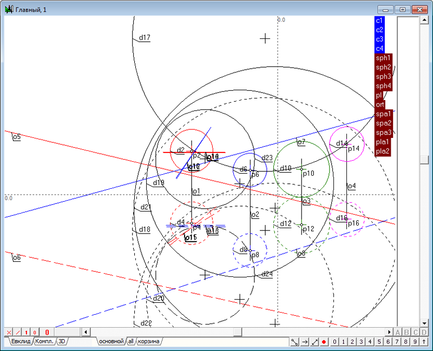The image size is (433, 351).
Task: Select the pla2 item
Action: click(x=383, y=151)
